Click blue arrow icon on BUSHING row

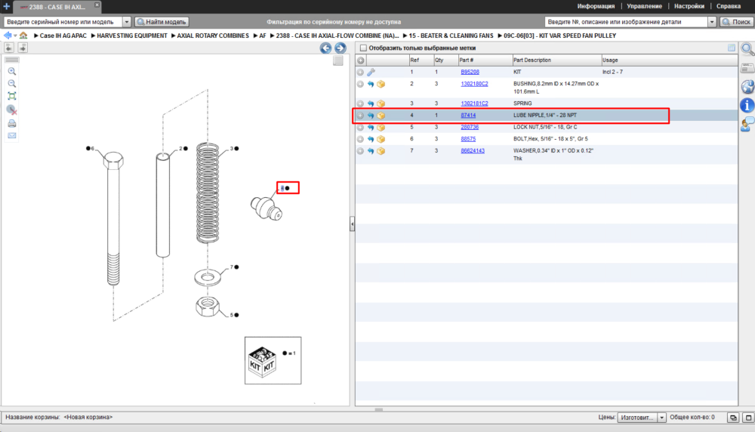(370, 85)
